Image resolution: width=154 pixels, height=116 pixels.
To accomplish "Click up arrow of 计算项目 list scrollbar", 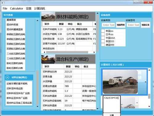I will 149,70.
